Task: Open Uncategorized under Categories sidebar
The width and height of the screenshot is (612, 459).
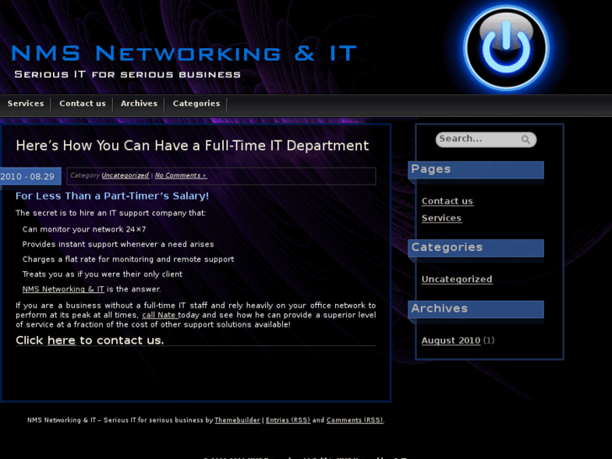Action: pyautogui.click(x=456, y=279)
